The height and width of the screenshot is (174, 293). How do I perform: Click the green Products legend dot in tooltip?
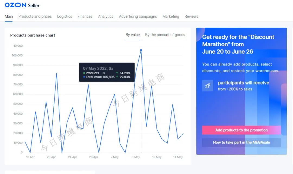pos(84,73)
